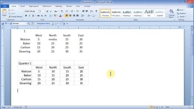Open the Word Help question mark

click(192, 6)
